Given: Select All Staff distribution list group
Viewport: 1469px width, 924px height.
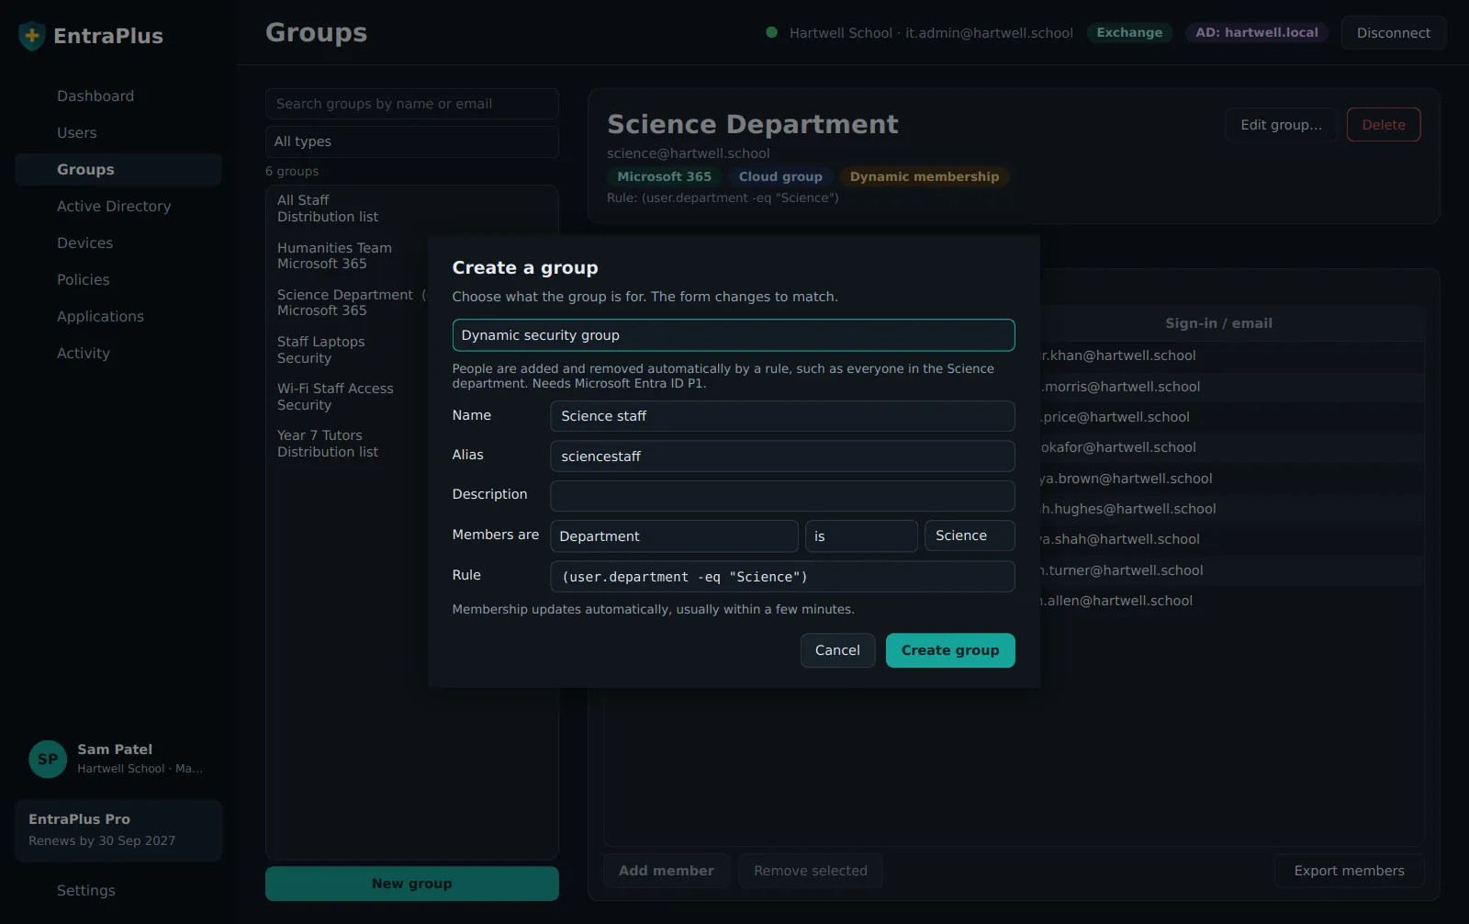Looking at the screenshot, I should point(411,208).
